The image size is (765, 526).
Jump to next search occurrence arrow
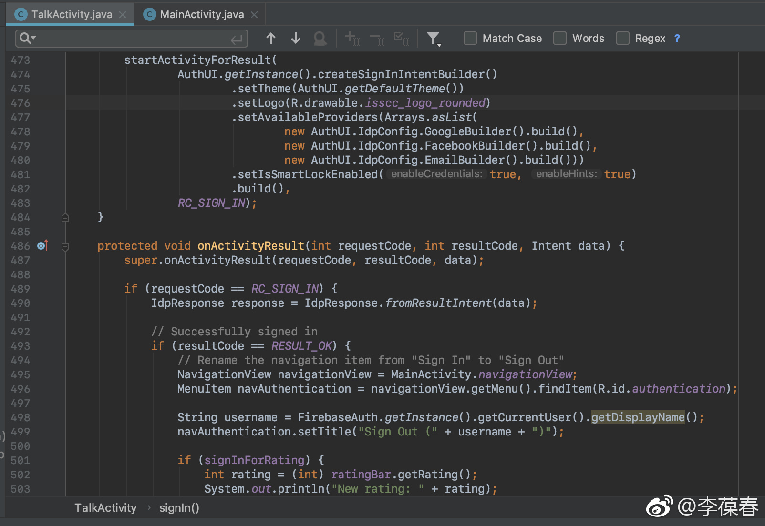[296, 39]
